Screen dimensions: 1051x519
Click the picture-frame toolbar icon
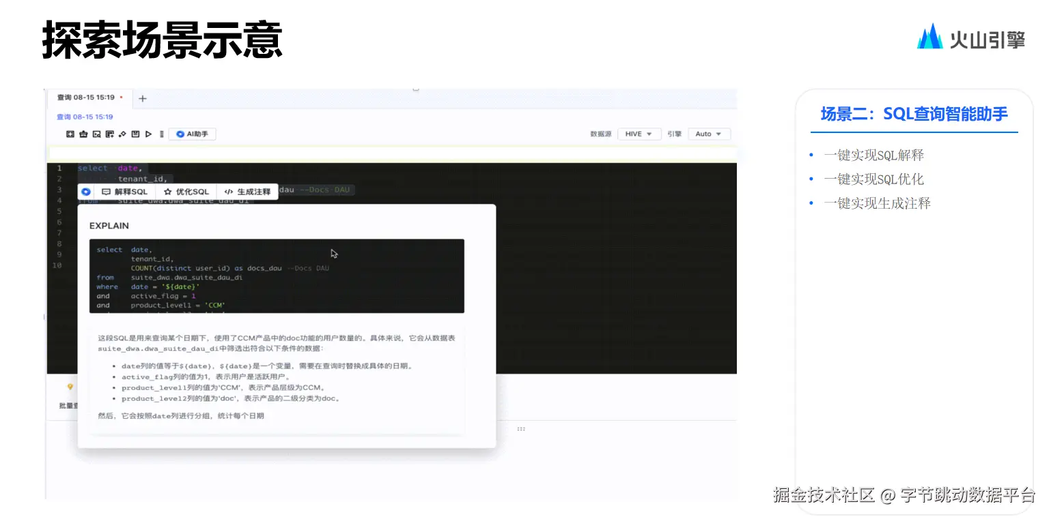coord(96,134)
